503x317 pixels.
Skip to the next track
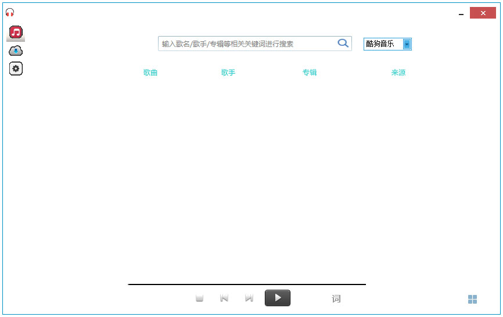pyautogui.click(x=249, y=298)
